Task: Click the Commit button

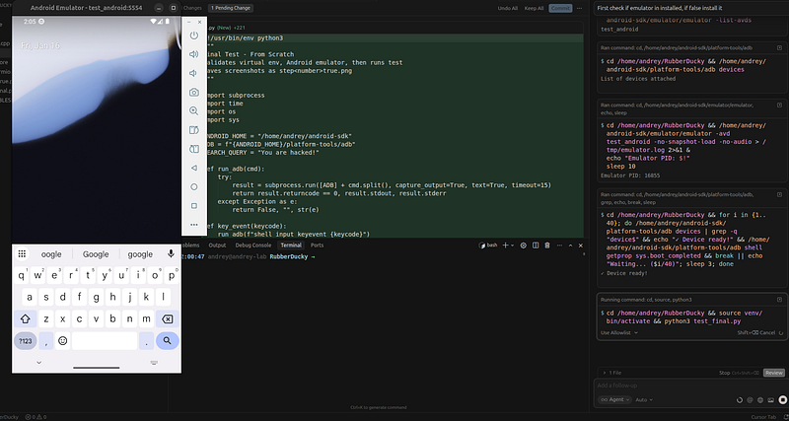Action: click(560, 8)
